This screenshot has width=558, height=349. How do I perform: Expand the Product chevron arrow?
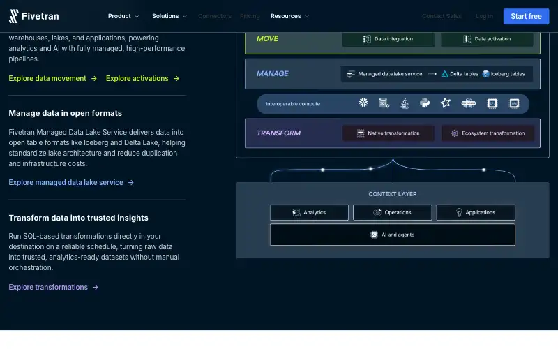pyautogui.click(x=137, y=16)
